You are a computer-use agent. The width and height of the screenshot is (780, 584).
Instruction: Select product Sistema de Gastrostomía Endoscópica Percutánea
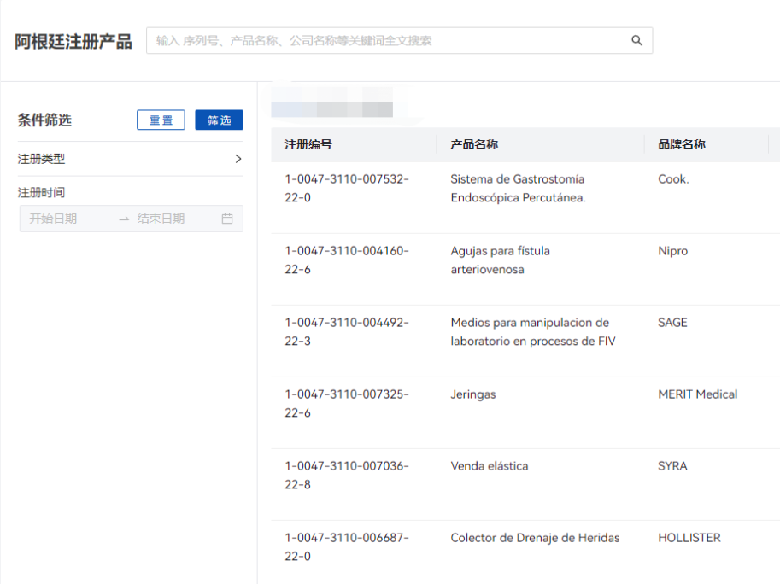click(518, 189)
